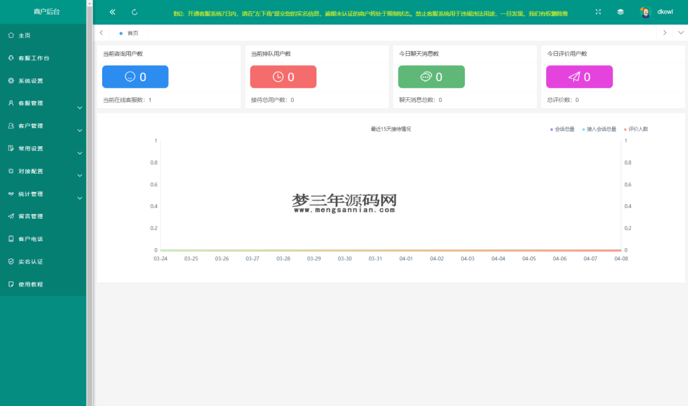688x406 pixels.
Task: Open 系统设置 settings in sidebar
Action: (30, 81)
